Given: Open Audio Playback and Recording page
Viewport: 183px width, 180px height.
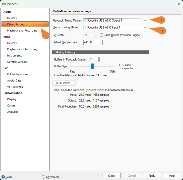Looking at the screenshot, I should (22, 30).
